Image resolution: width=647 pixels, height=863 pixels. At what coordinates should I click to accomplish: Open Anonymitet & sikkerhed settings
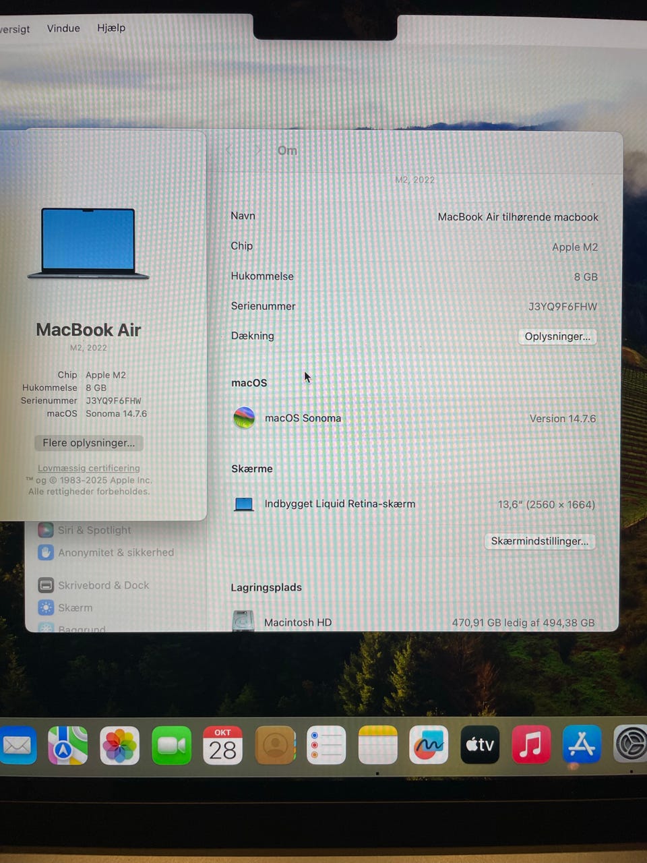coord(116,552)
